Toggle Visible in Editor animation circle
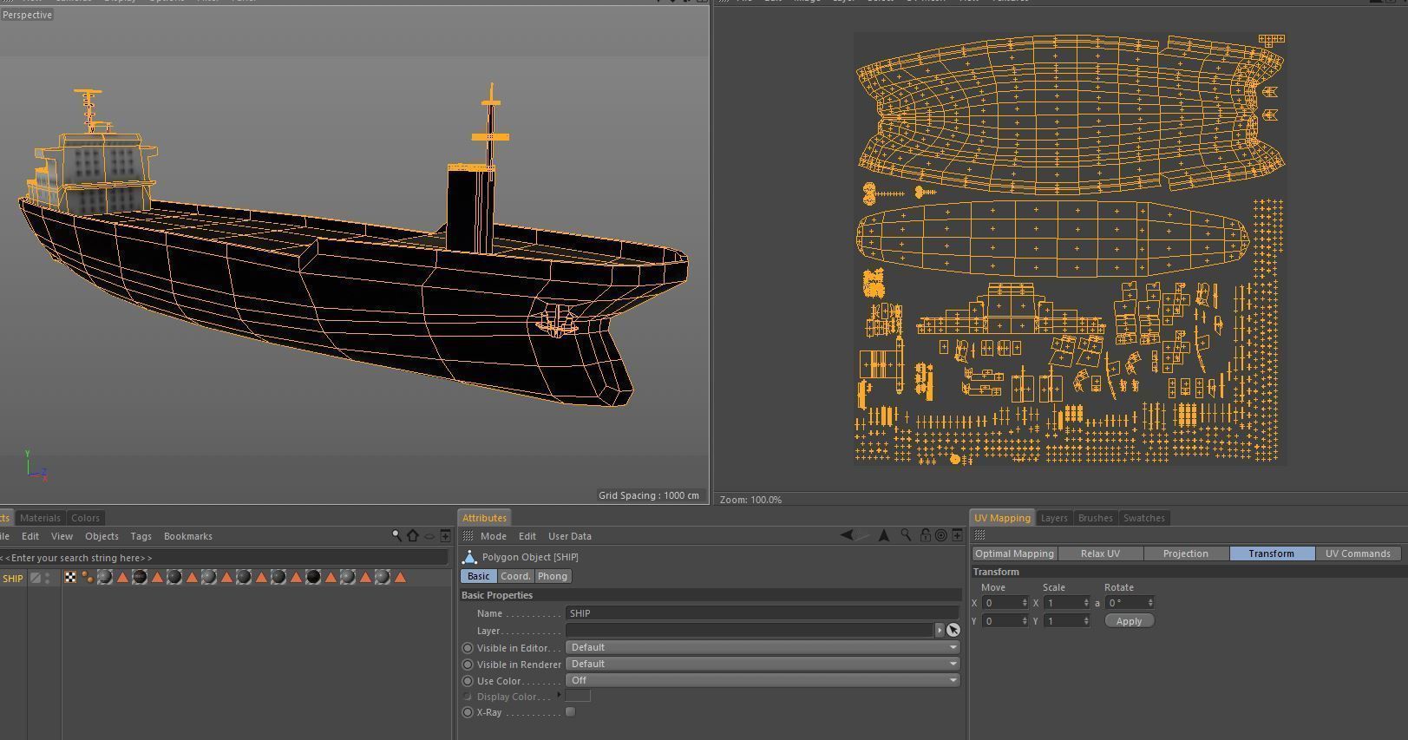Image resolution: width=1408 pixels, height=740 pixels. 468,648
